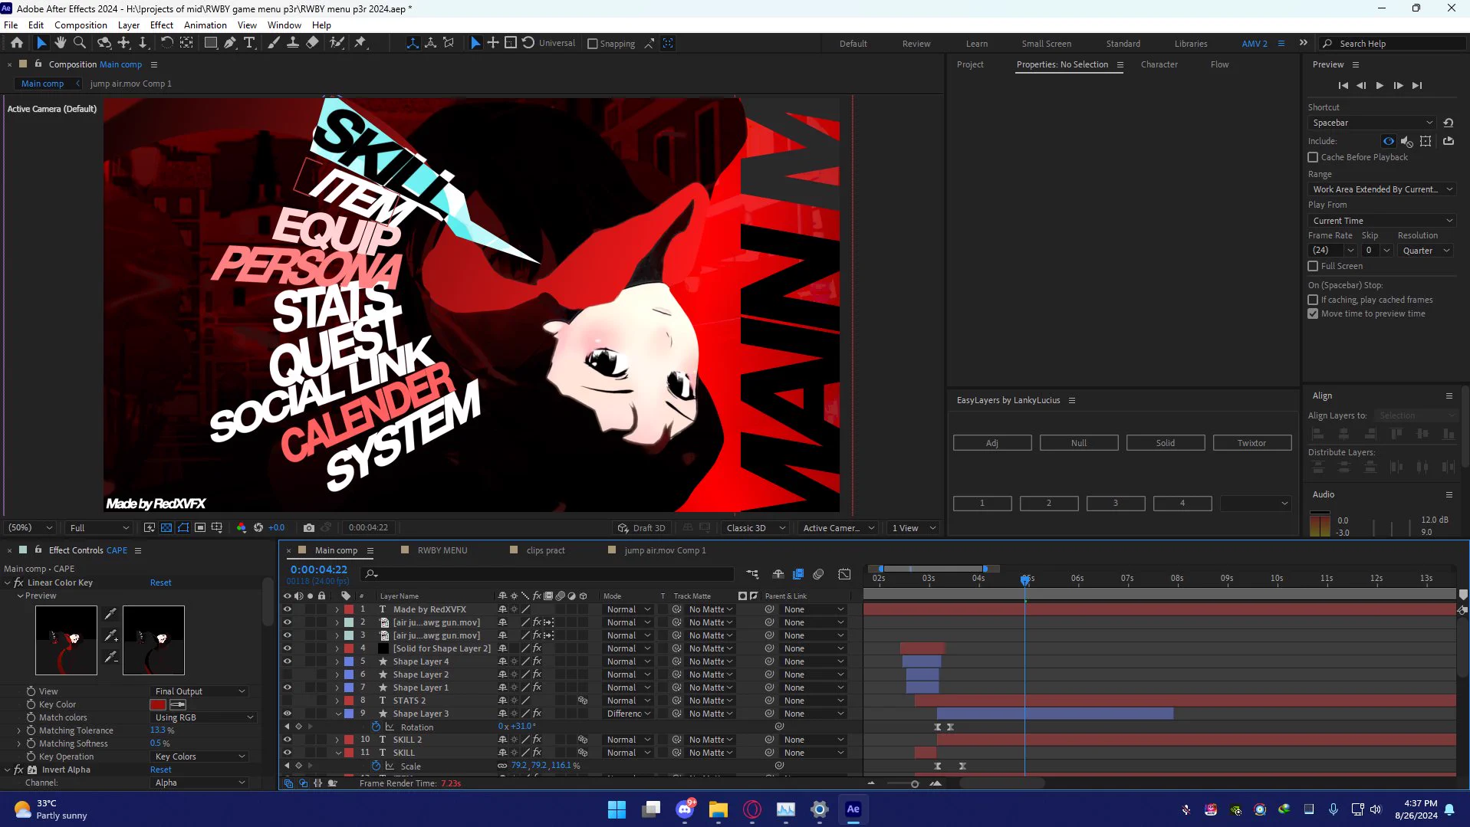Screen dimensions: 1470x827
Task: Select the Eraser tool
Action: tap(312, 43)
